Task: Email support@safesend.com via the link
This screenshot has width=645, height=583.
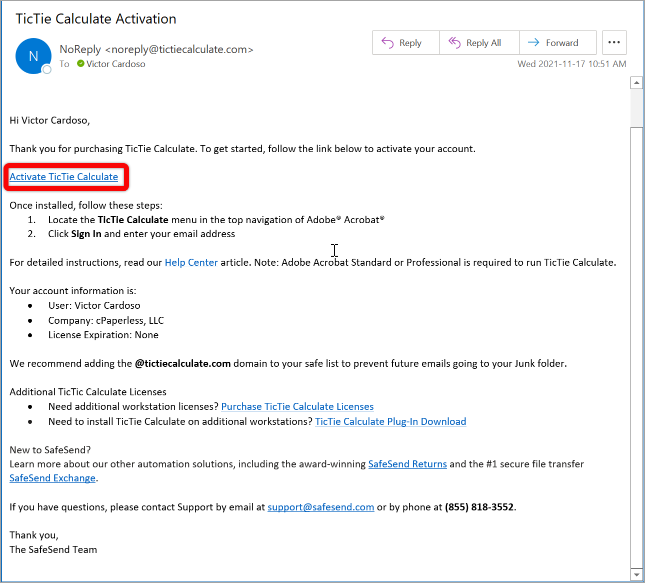Action: click(x=321, y=507)
